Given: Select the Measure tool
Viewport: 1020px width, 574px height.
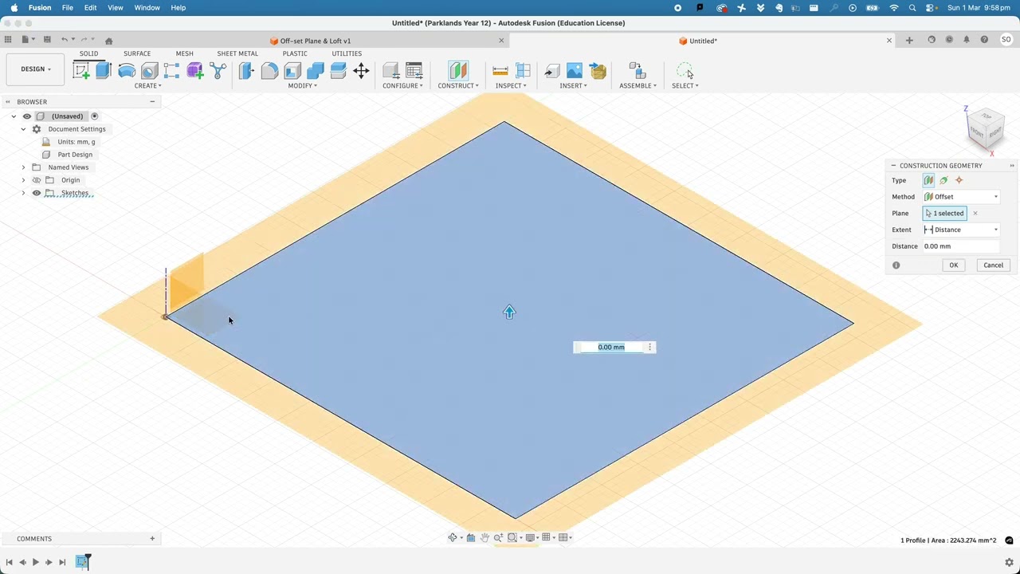Looking at the screenshot, I should [500, 71].
